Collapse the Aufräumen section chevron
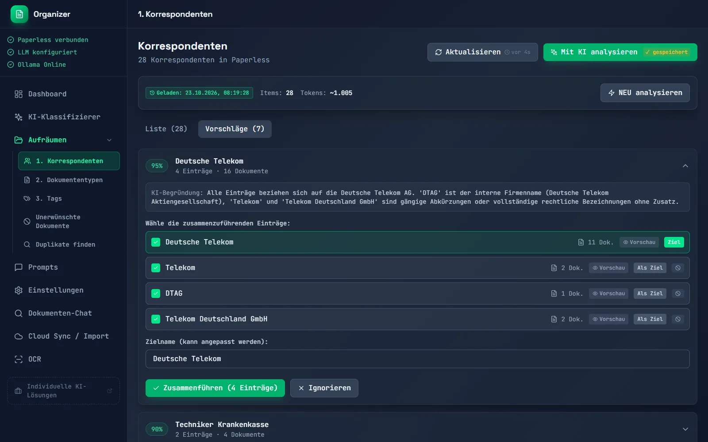The image size is (708, 442). point(109,140)
